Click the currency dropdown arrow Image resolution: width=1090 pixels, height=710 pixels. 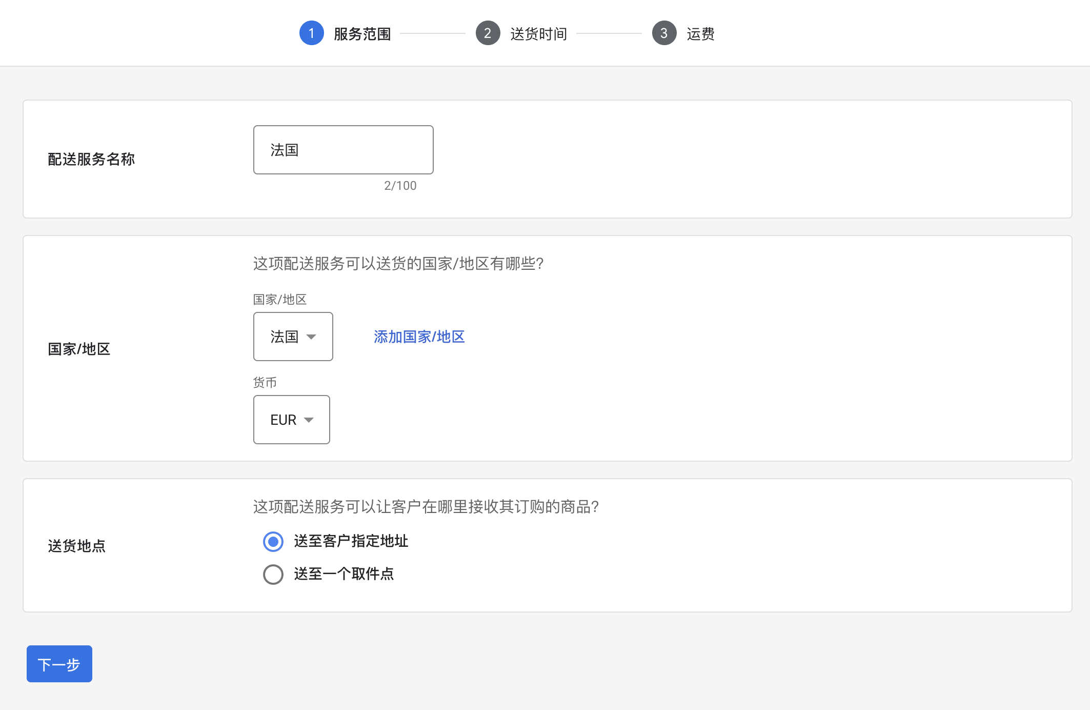pos(309,420)
